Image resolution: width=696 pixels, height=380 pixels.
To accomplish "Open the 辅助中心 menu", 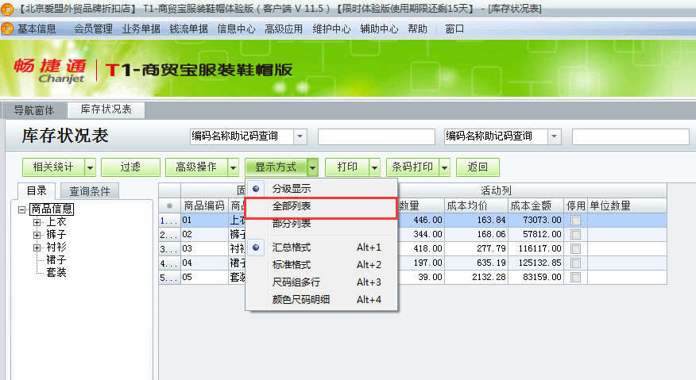I will [x=379, y=29].
